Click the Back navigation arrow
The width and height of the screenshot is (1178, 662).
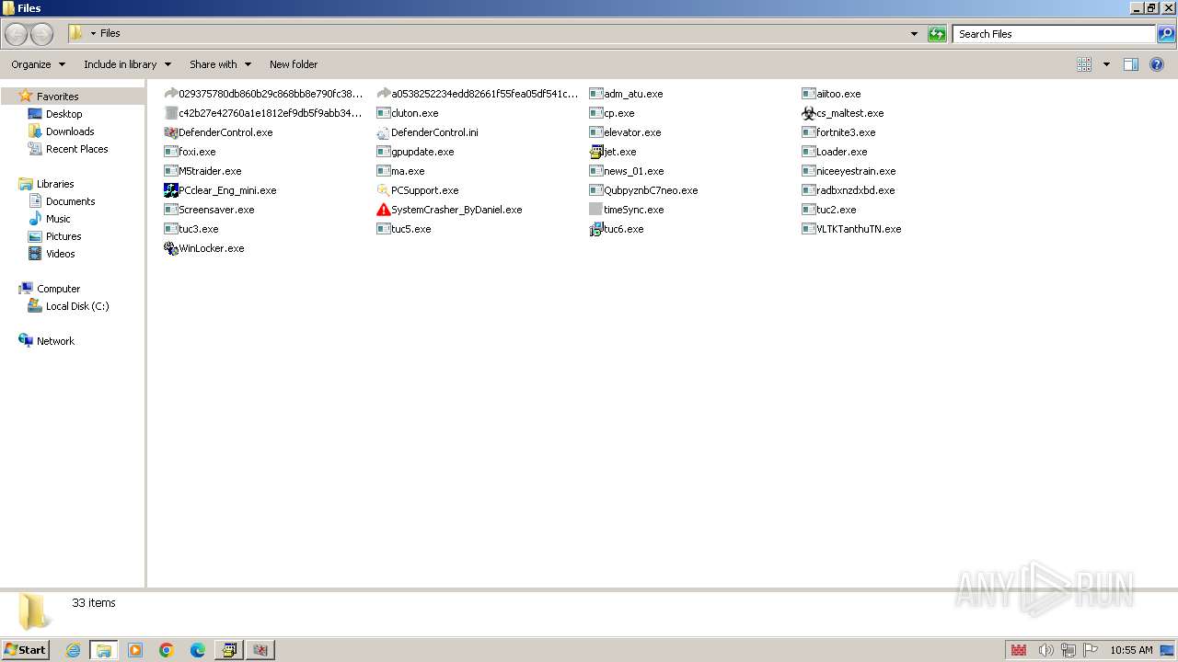coord(17,34)
